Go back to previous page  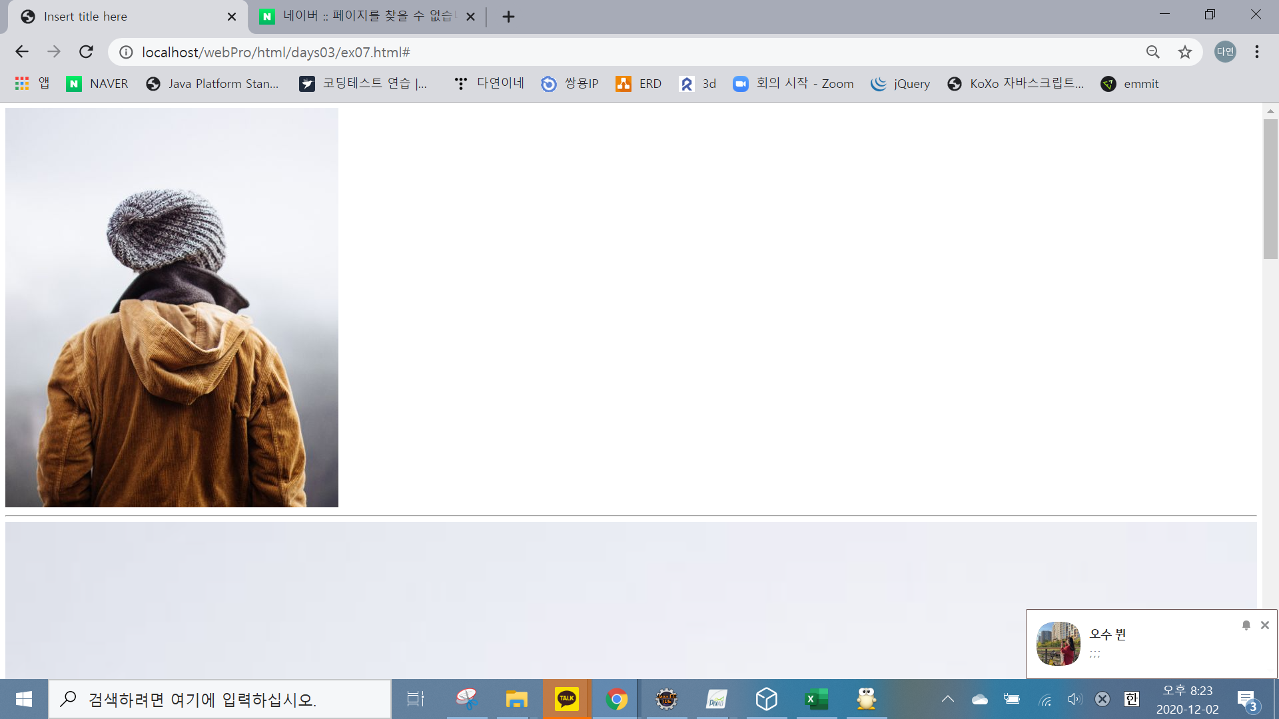coord(22,52)
